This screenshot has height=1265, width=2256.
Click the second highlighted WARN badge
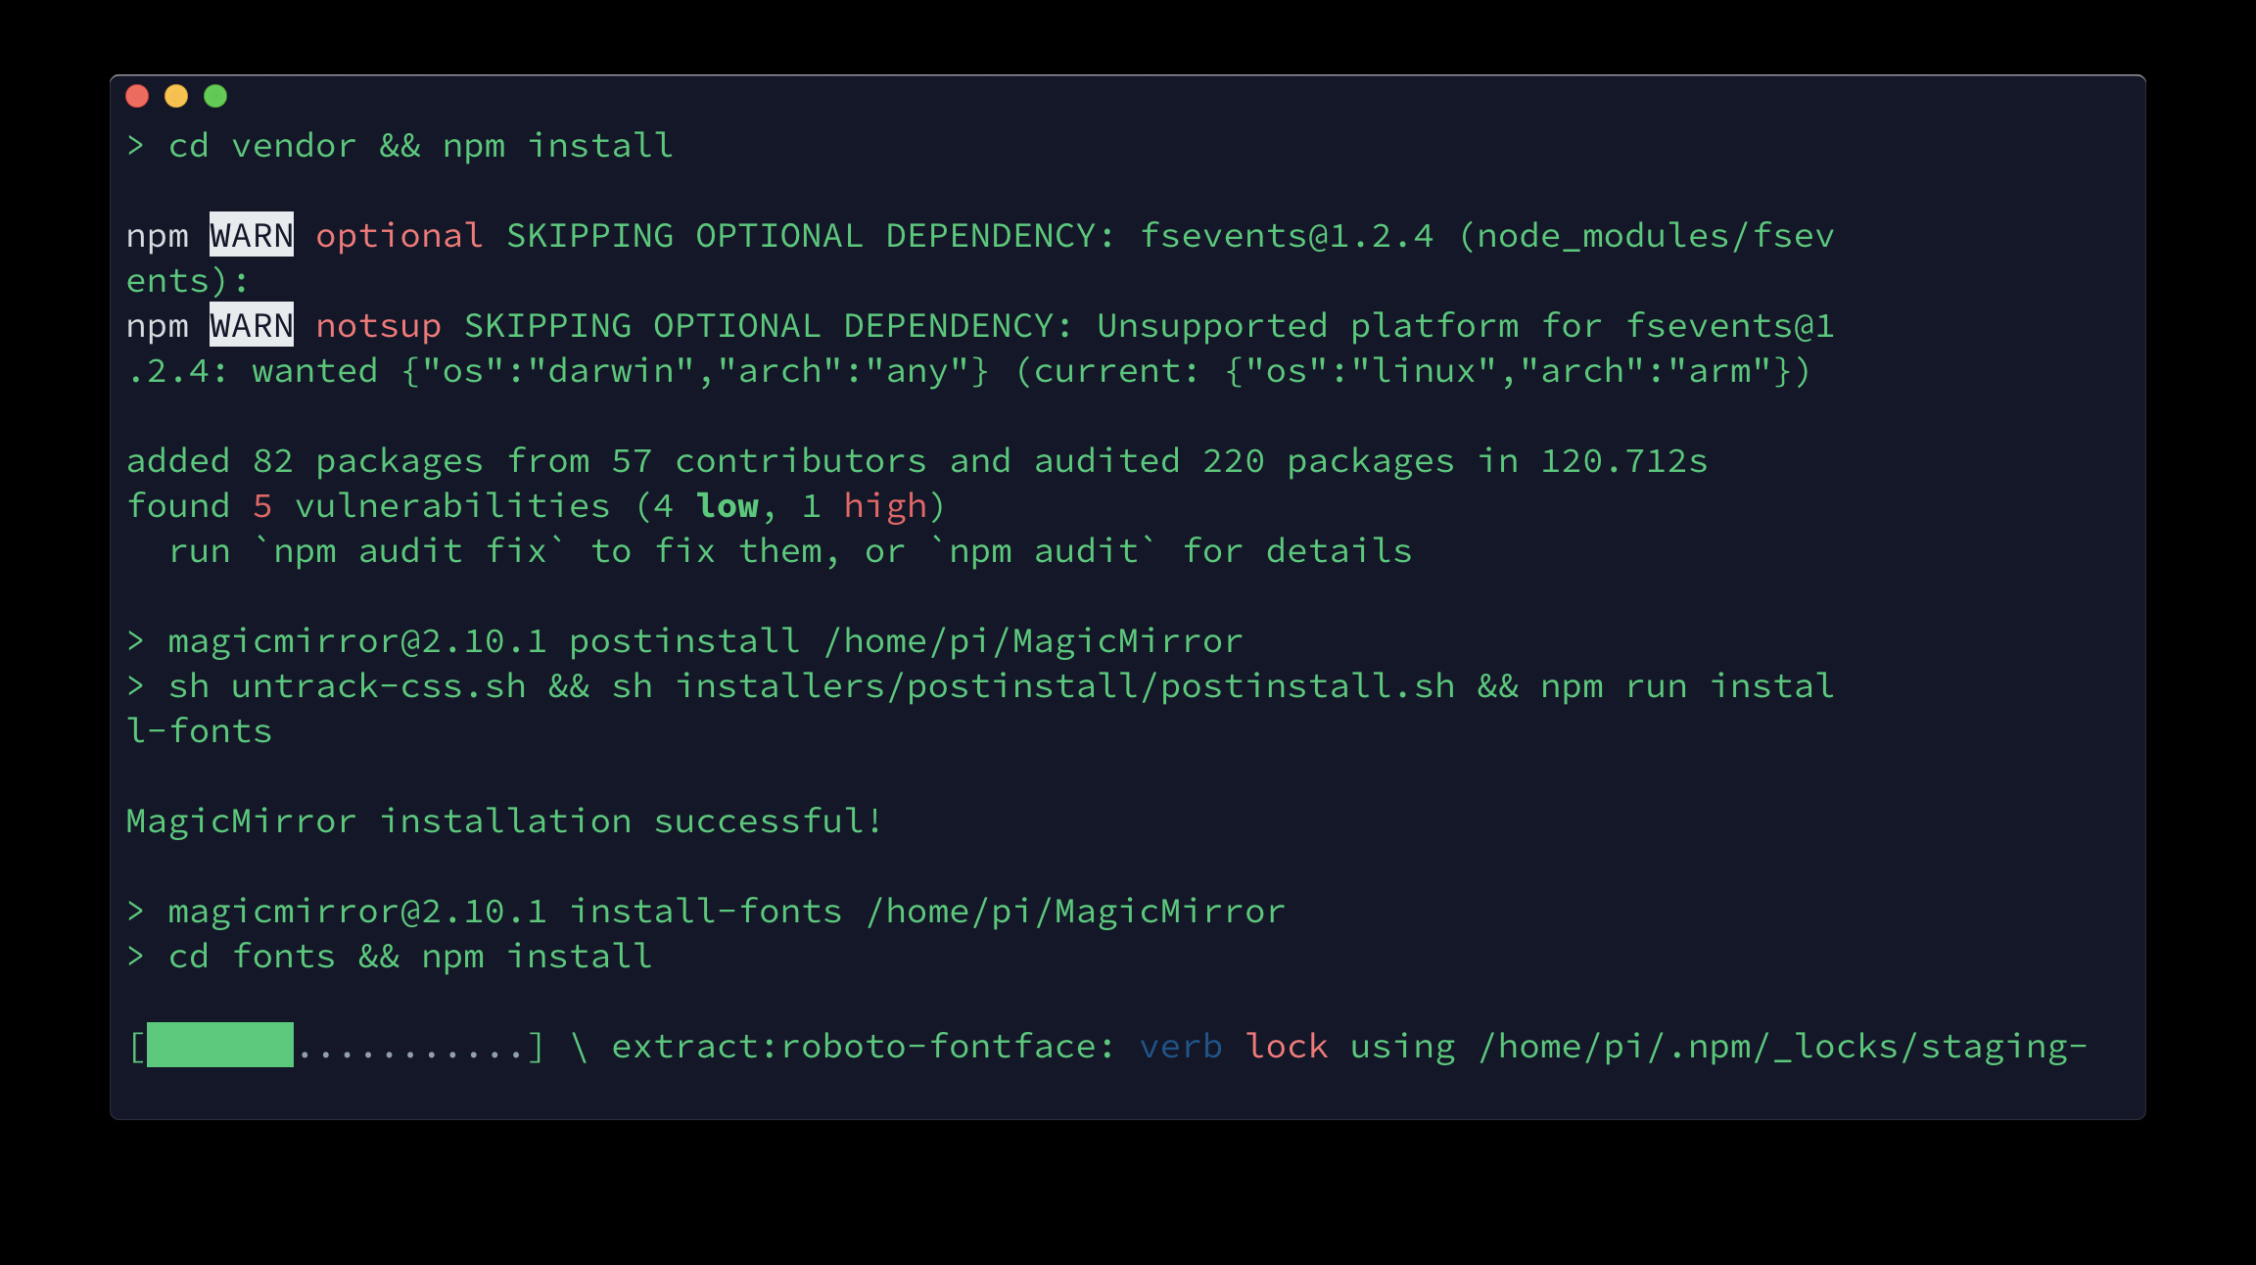(252, 325)
